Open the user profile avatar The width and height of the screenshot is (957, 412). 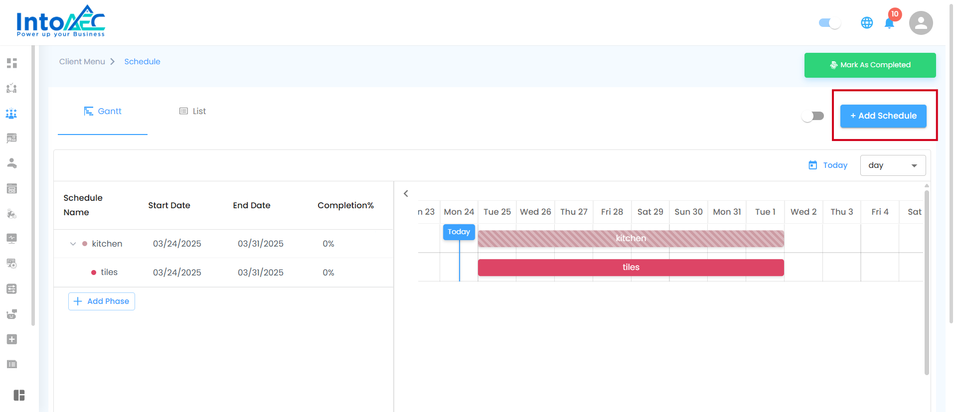coord(921,23)
